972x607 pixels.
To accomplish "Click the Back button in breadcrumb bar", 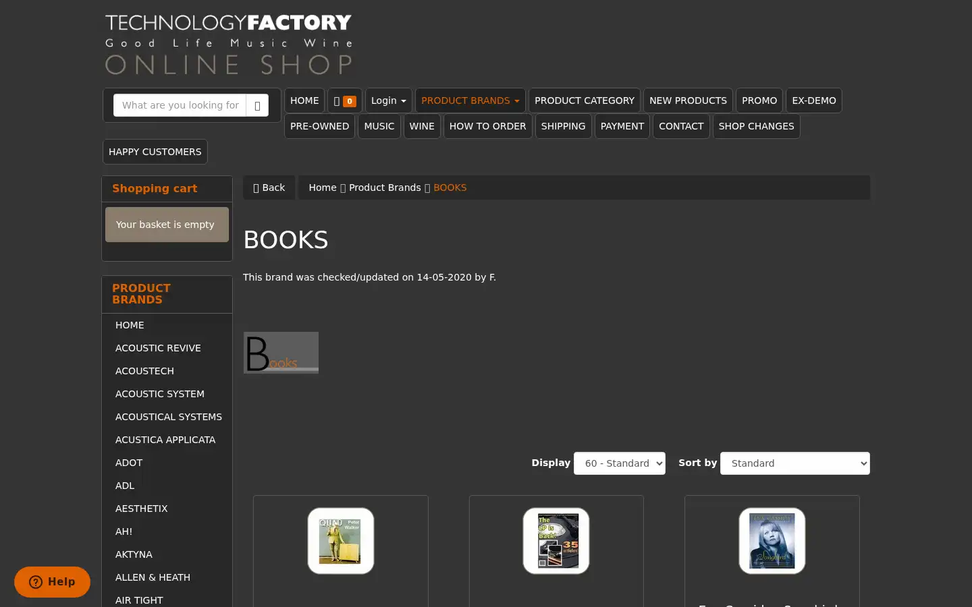I will (x=269, y=187).
